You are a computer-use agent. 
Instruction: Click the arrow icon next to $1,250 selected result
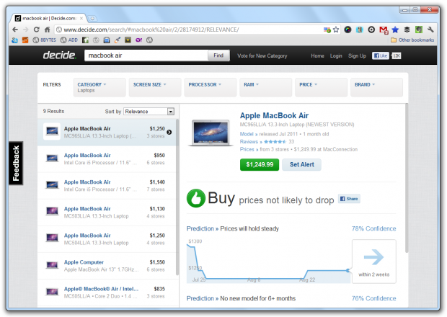point(169,132)
